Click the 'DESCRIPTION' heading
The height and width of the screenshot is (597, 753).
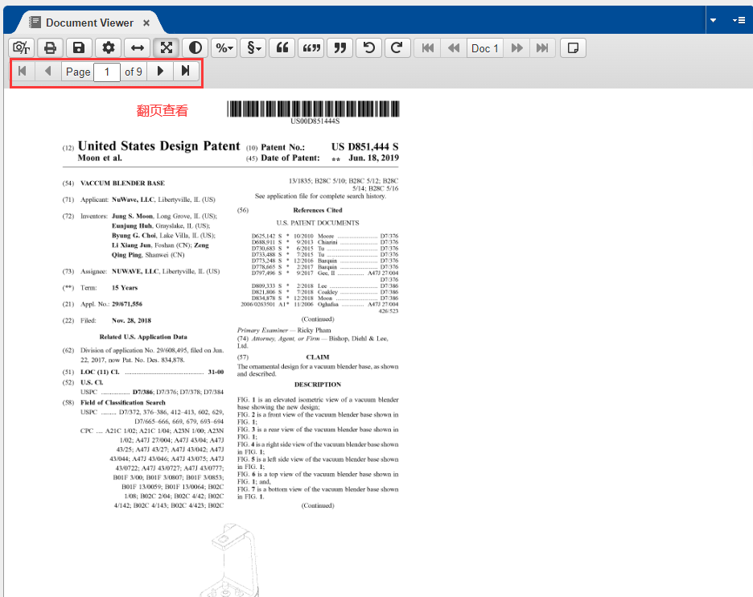point(318,385)
